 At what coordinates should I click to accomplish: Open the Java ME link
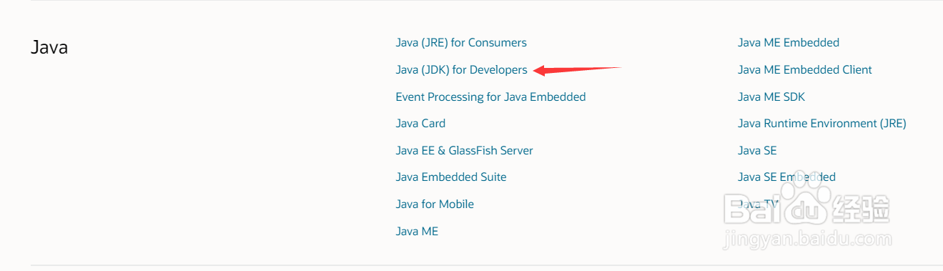pos(417,232)
